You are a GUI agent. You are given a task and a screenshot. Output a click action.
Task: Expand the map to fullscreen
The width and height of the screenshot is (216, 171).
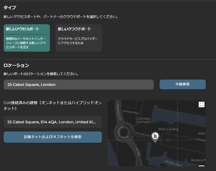pyautogui.click(x=201, y=105)
